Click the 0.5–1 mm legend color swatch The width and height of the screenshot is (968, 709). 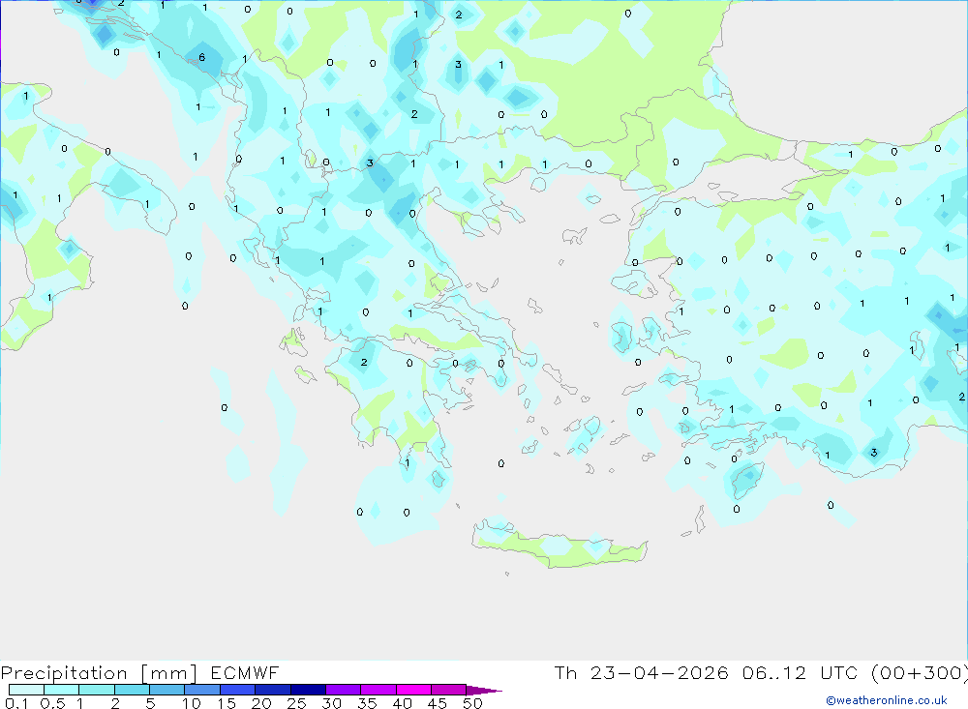click(x=62, y=690)
